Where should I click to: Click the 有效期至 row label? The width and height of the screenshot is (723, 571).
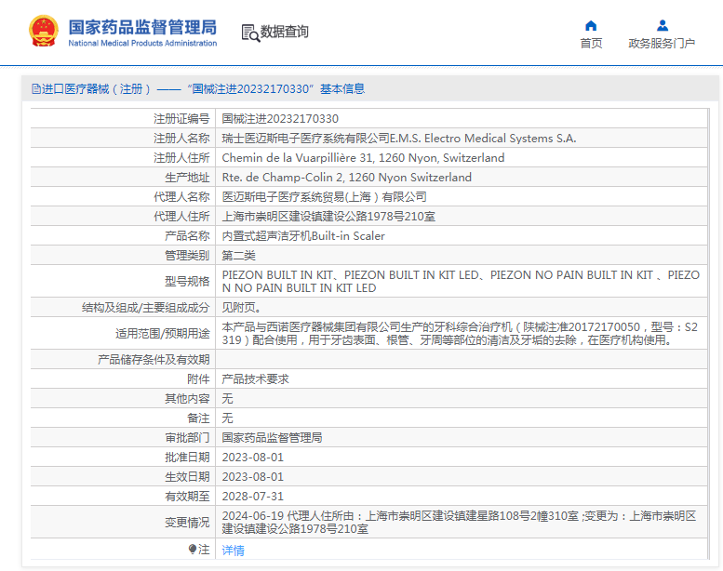pyautogui.click(x=187, y=497)
